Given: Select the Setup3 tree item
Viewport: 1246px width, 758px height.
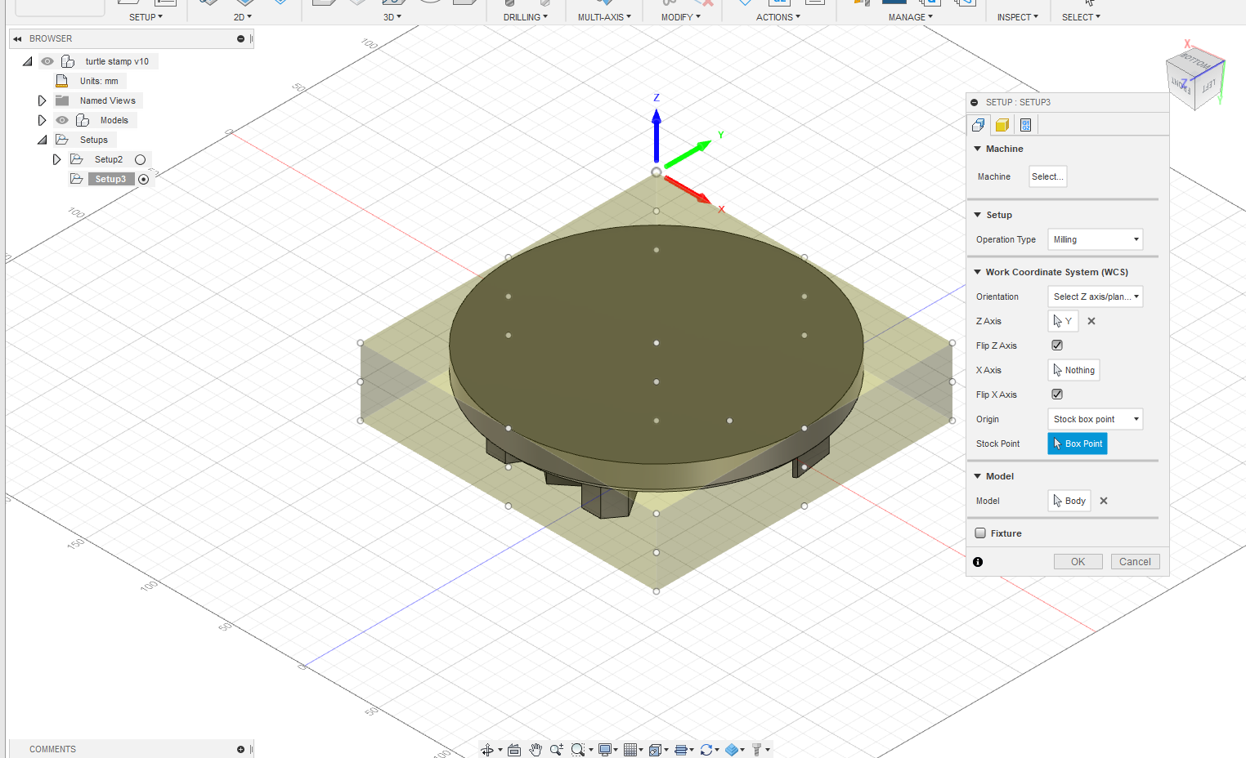Looking at the screenshot, I should (110, 179).
